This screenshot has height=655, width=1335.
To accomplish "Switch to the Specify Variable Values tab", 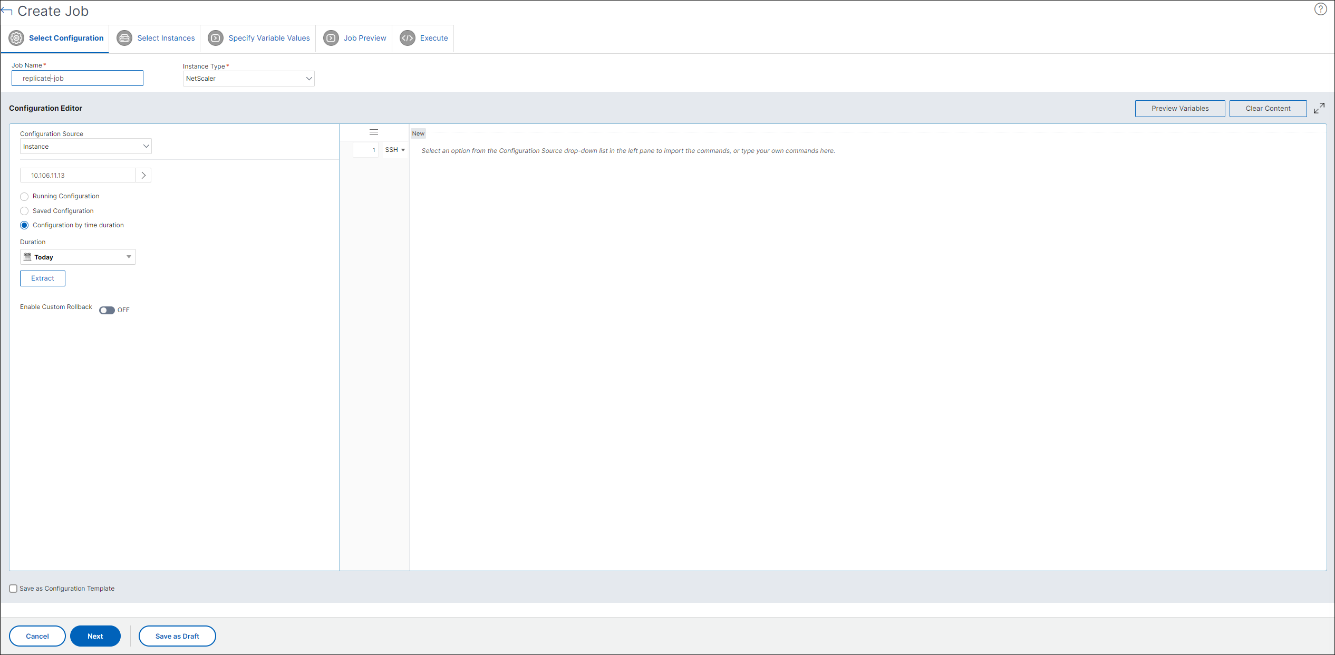I will [x=258, y=38].
